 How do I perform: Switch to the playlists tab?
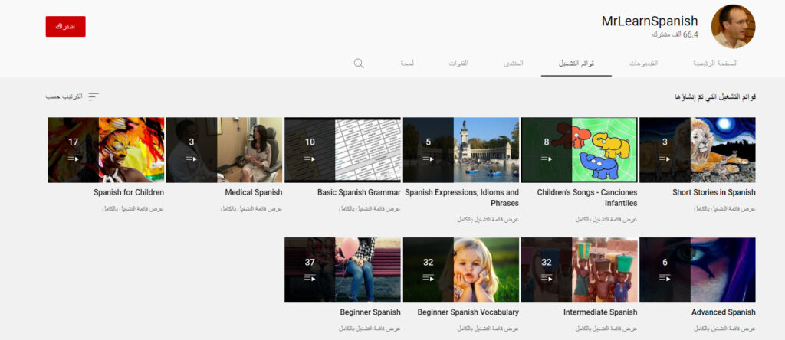pos(576,63)
